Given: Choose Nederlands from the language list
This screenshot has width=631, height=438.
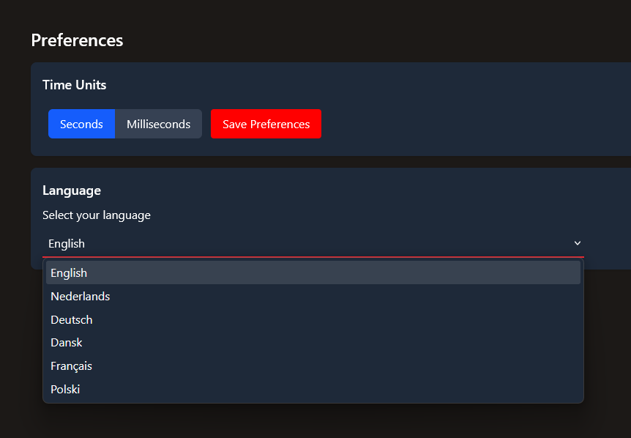Looking at the screenshot, I should pos(81,297).
